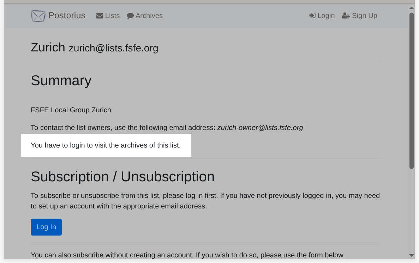Screen dimensions: 419x263
Task: Open the Sign Up link
Action: pos(364,16)
